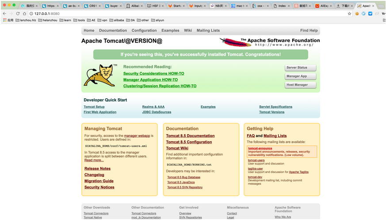Screen dimensions: 386x224
Task: Bookmark this page with the star icon
Action: 349,14
